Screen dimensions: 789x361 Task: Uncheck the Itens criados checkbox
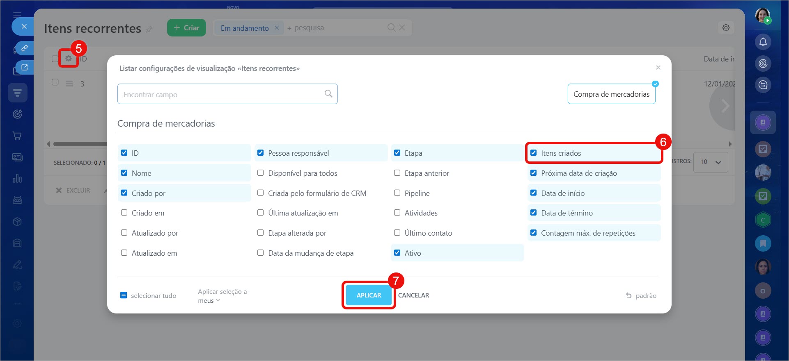534,153
